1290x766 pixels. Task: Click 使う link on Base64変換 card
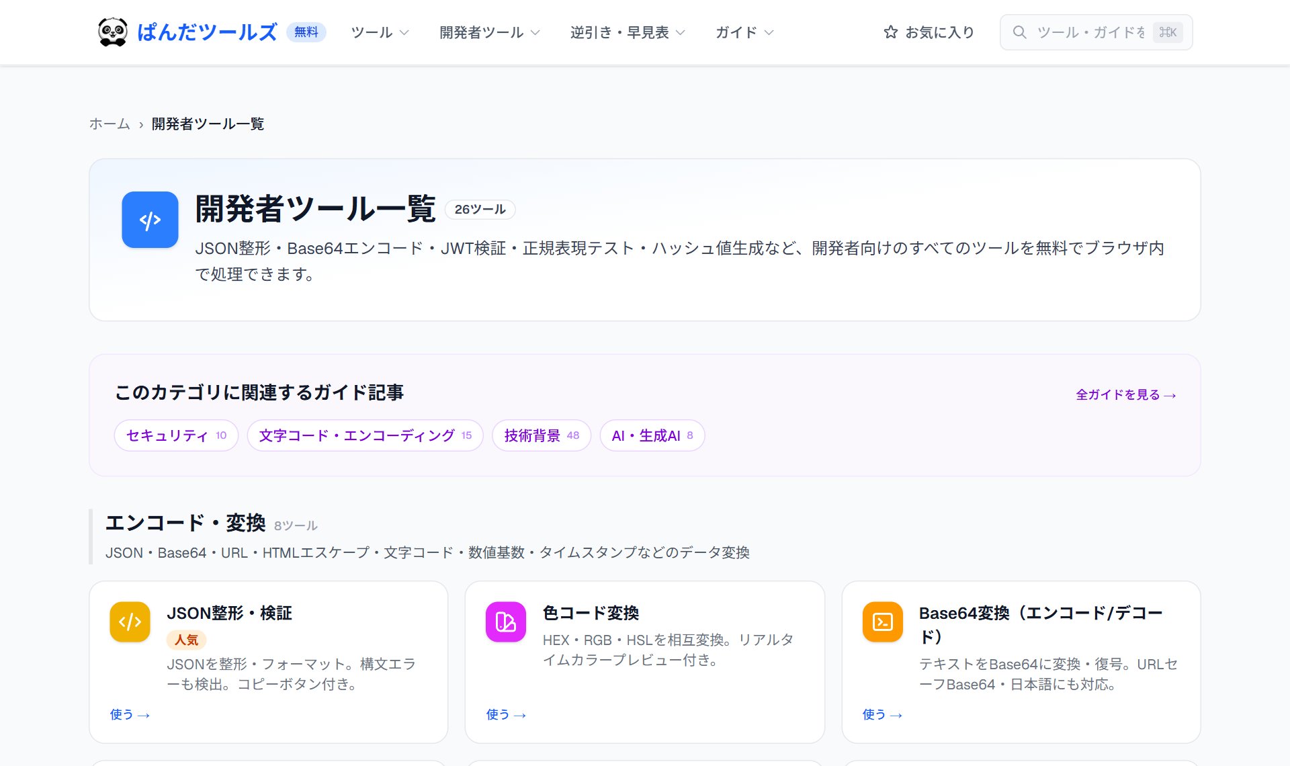pos(882,714)
